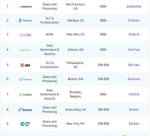The height and width of the screenshot is (136, 150).
Task: Select the Scale logo image
Action: pyautogui.click(x=25, y=35)
